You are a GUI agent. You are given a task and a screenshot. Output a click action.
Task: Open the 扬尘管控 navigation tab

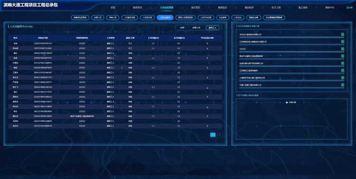[196, 8]
